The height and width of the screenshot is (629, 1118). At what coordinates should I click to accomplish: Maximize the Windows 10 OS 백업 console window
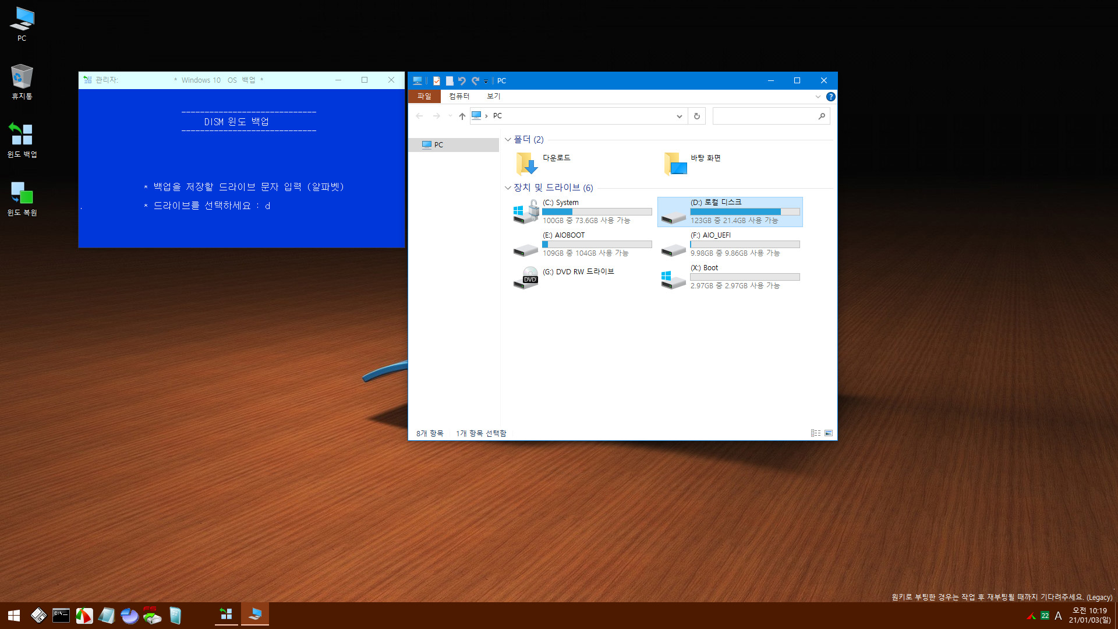click(365, 80)
